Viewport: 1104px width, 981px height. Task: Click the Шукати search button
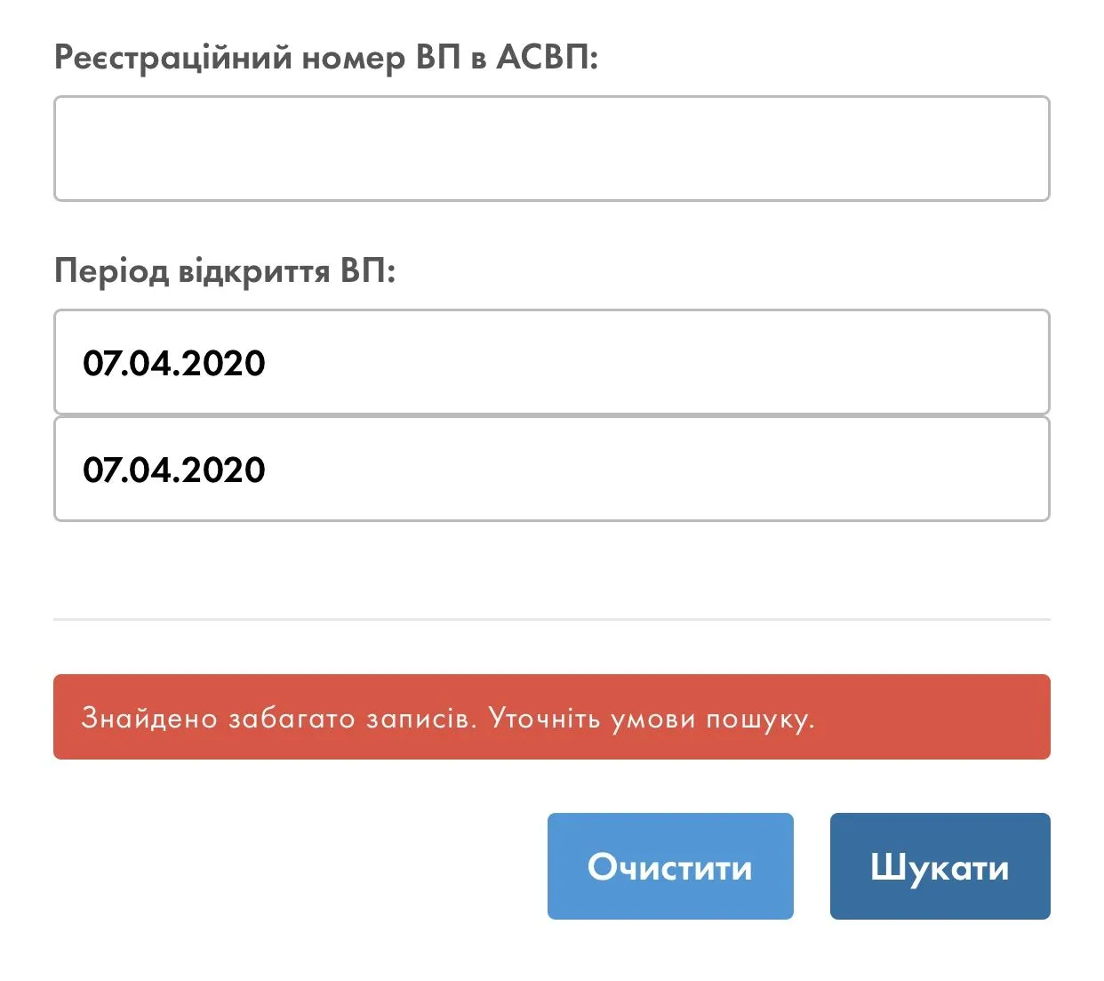pyautogui.click(x=940, y=866)
